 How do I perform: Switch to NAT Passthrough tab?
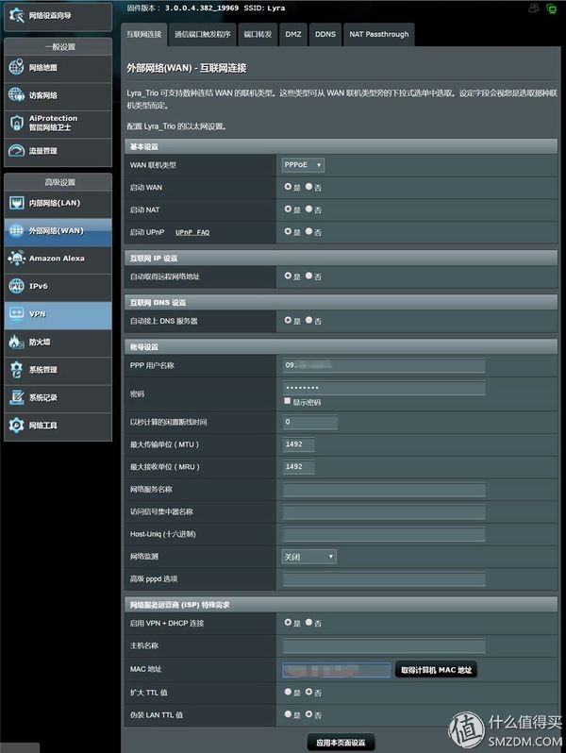click(379, 34)
